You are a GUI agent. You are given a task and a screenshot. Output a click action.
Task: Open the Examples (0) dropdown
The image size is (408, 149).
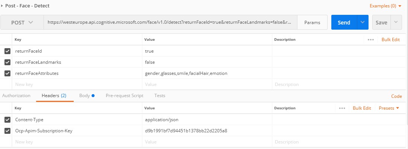[x=385, y=6]
